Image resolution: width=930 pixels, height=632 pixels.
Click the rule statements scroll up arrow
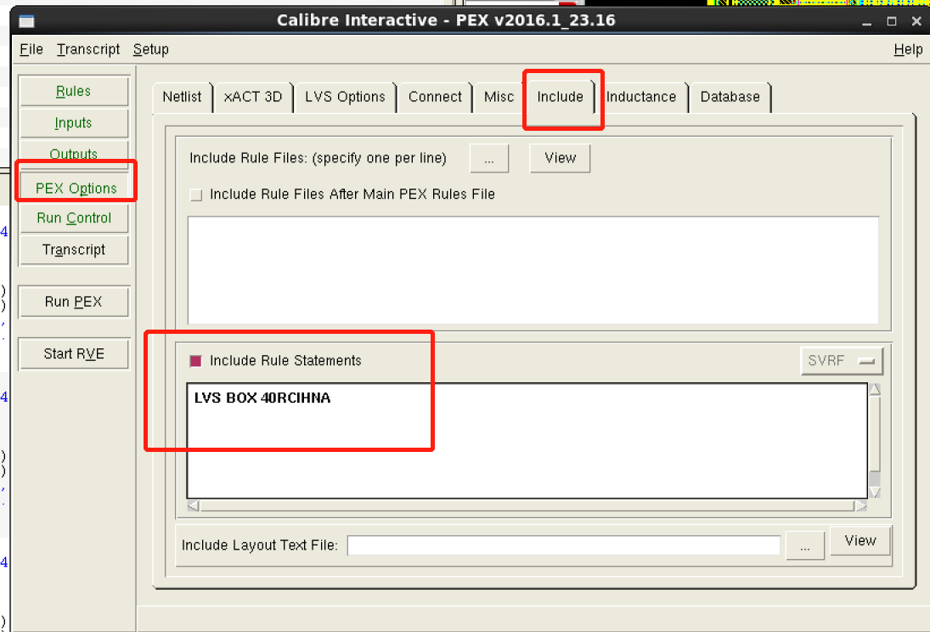(875, 389)
